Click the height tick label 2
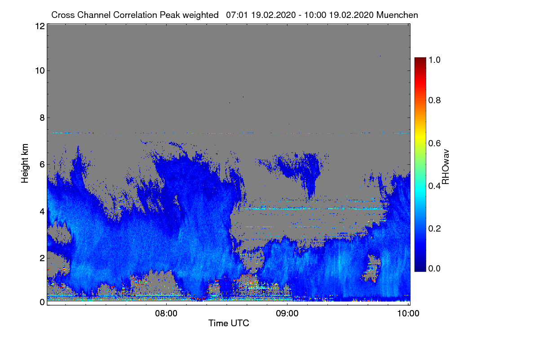This screenshot has width=539, height=359. 41,258
